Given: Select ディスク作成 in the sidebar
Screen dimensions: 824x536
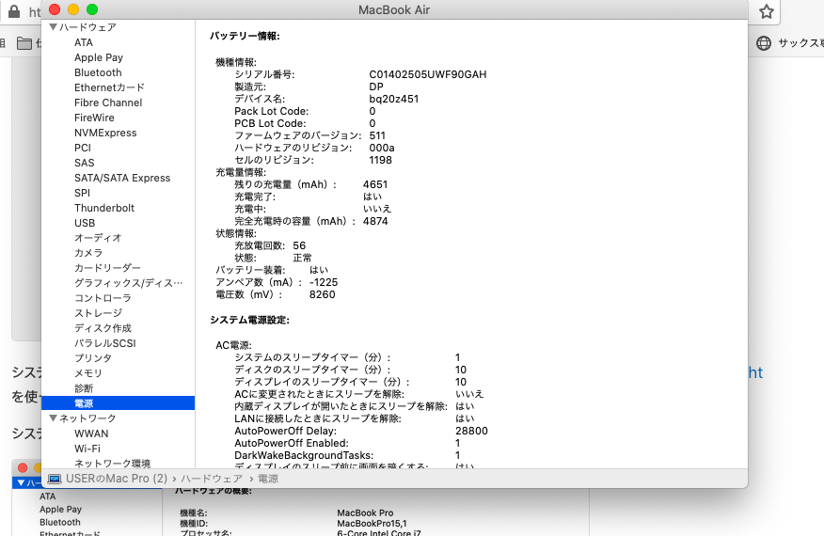Looking at the screenshot, I should [103, 328].
